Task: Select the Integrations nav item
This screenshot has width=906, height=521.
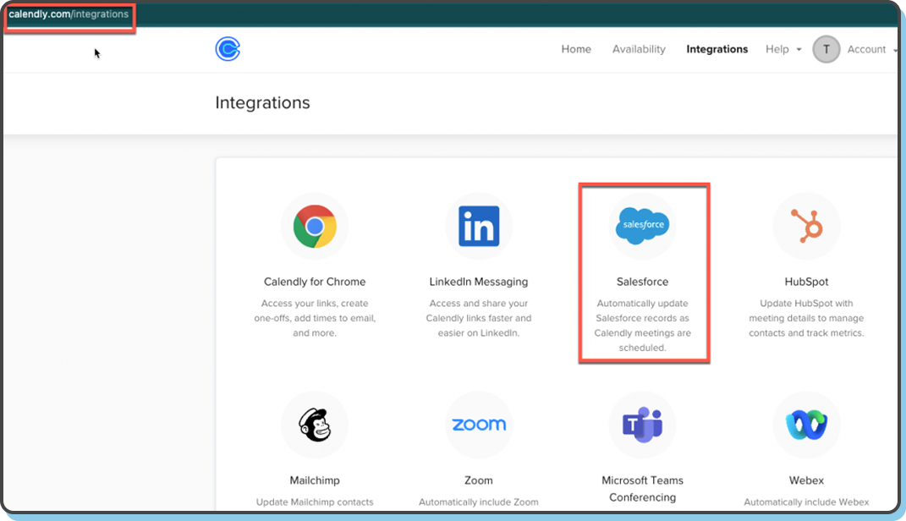Action: coord(717,49)
